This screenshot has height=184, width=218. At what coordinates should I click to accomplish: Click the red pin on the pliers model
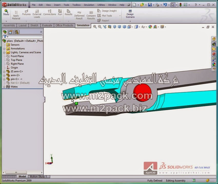(142, 93)
